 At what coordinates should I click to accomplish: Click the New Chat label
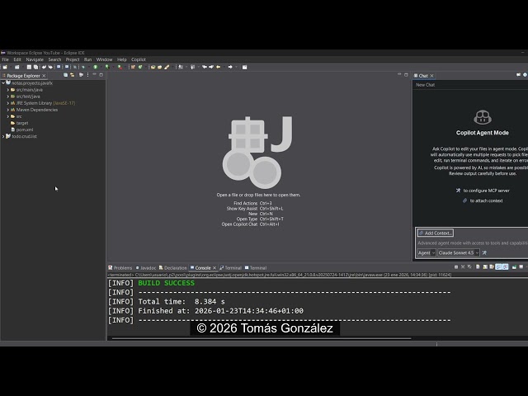[426, 85]
